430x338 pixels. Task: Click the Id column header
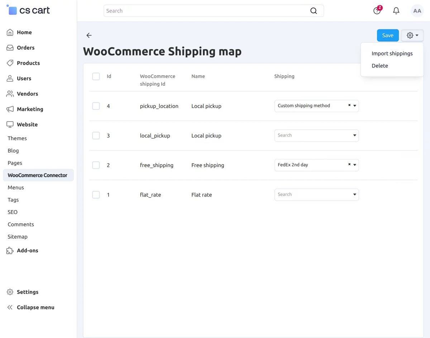[x=109, y=76]
